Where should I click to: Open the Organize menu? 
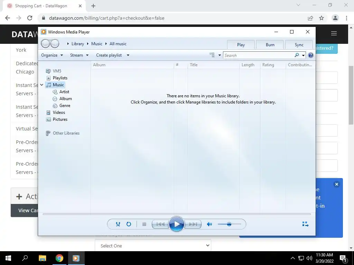(52, 55)
